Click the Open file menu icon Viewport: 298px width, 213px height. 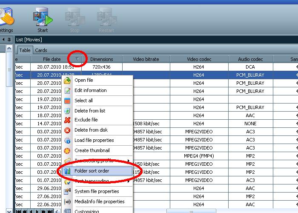(67, 80)
